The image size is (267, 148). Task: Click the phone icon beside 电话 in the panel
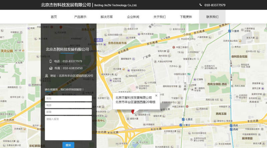tap(51, 61)
